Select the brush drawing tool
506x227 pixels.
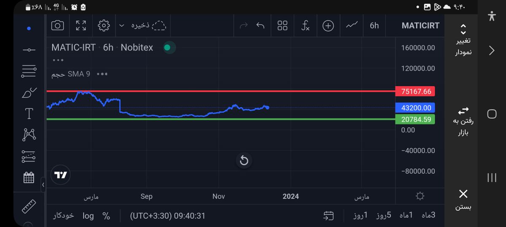29,93
